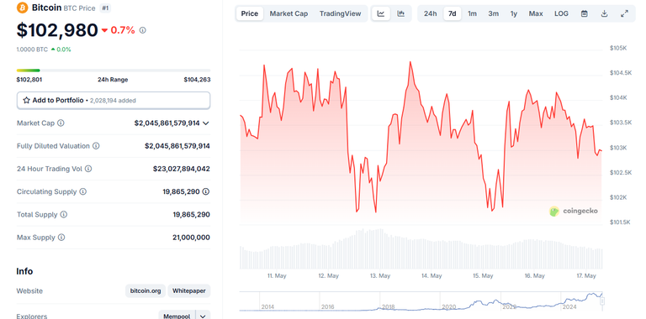Click info icon next to Market Cap
The width and height of the screenshot is (646, 319).
click(61, 123)
